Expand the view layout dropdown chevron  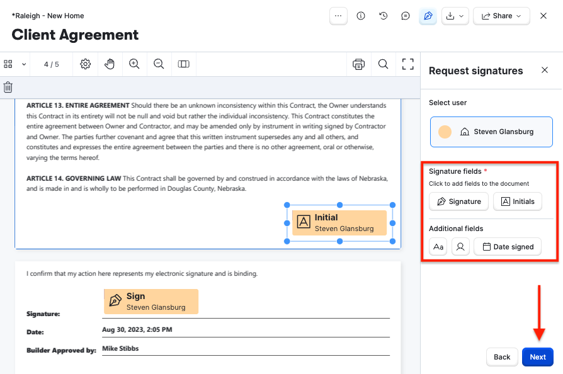click(24, 65)
